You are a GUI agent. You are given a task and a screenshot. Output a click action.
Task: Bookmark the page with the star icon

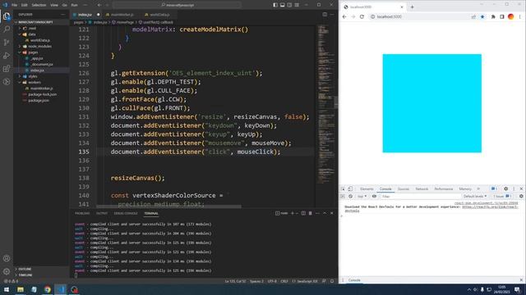pos(482,16)
